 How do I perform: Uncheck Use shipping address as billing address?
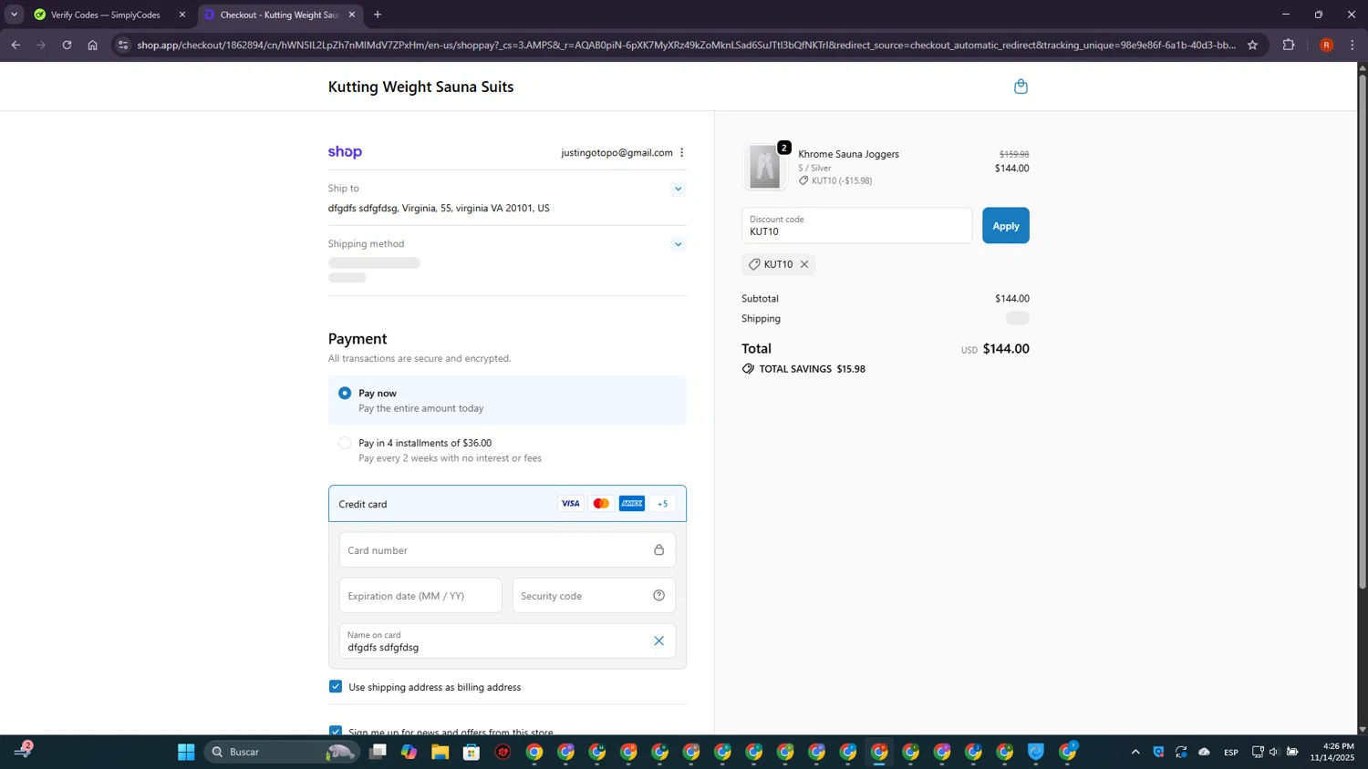tap(336, 687)
